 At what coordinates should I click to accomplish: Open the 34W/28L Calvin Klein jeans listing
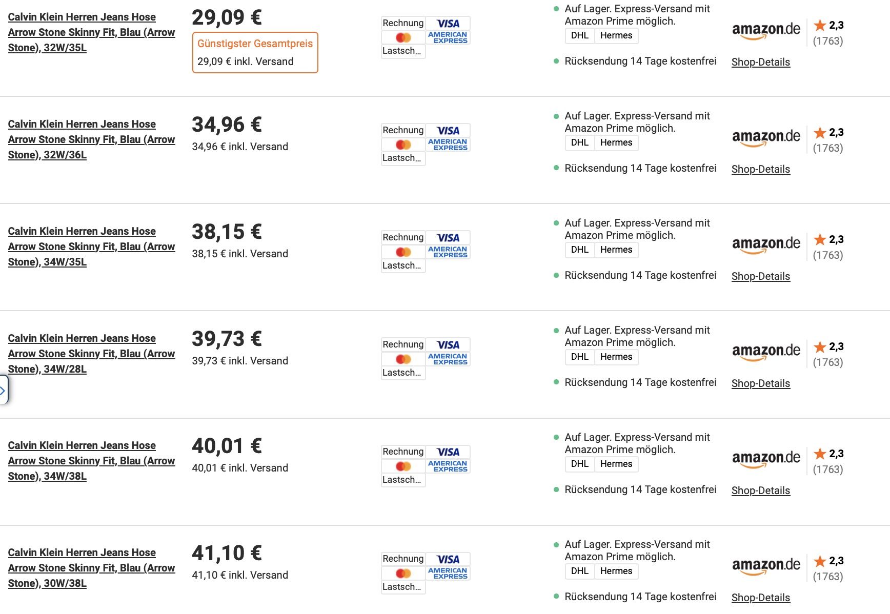click(x=91, y=354)
